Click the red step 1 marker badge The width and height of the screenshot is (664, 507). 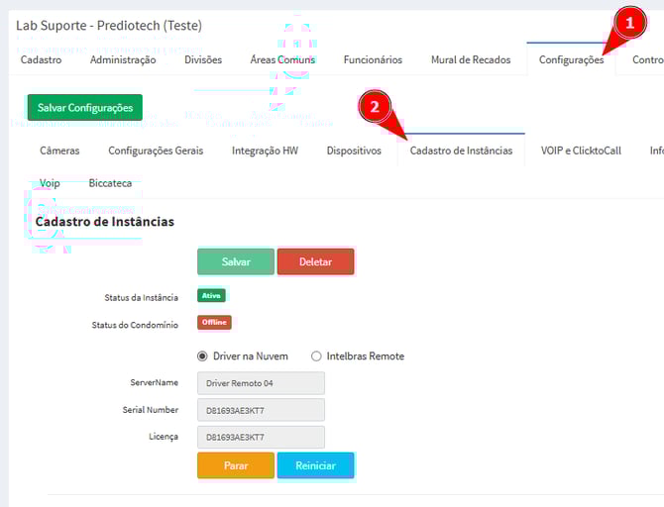(x=626, y=22)
